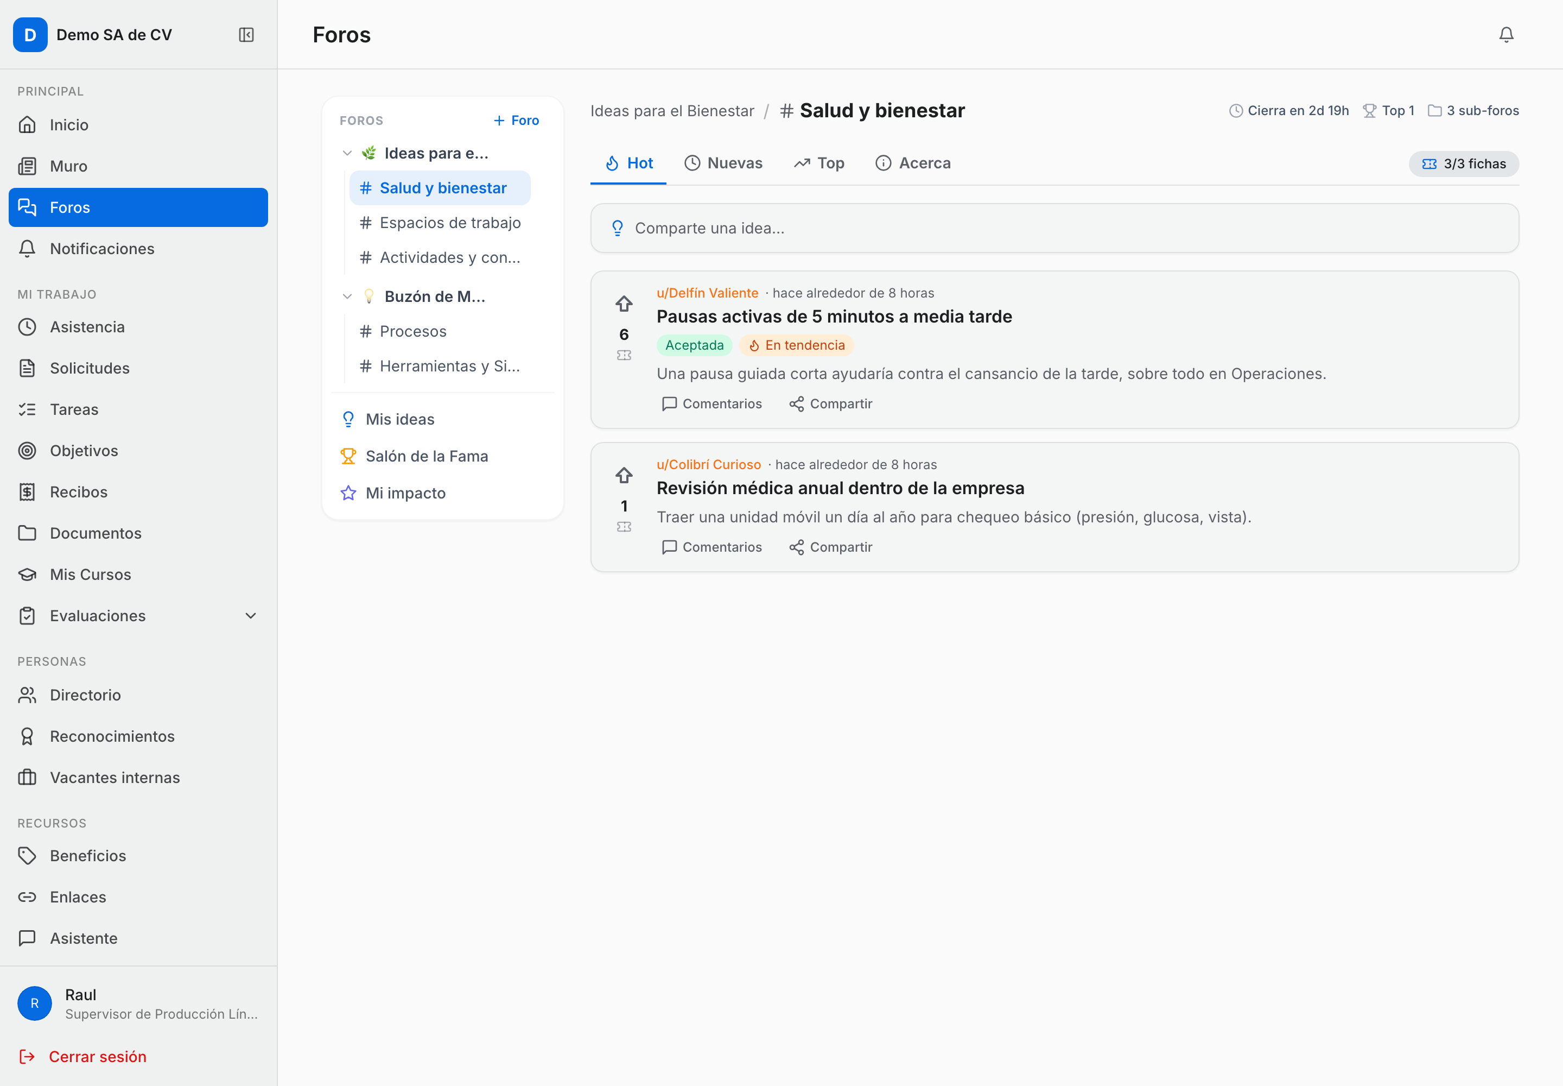Click the house icon for Inicio
The image size is (1563, 1086).
[27, 124]
